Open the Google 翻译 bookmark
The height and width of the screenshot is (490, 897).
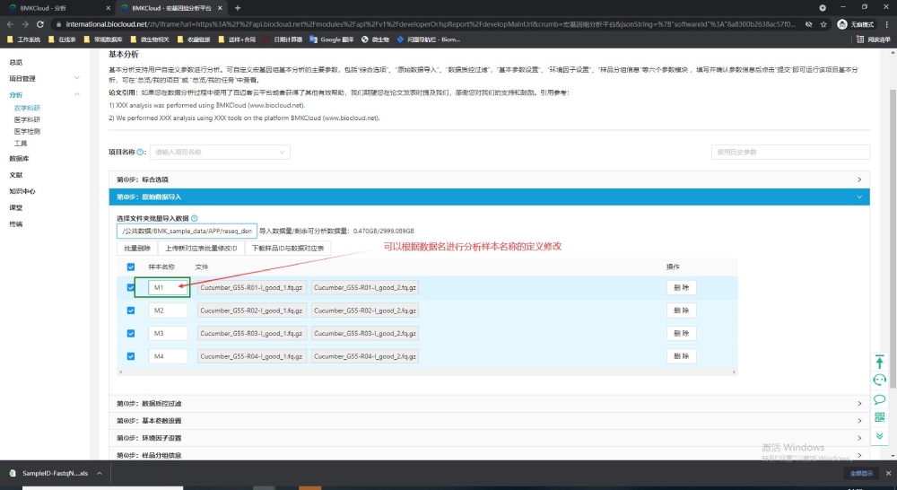tap(331, 39)
